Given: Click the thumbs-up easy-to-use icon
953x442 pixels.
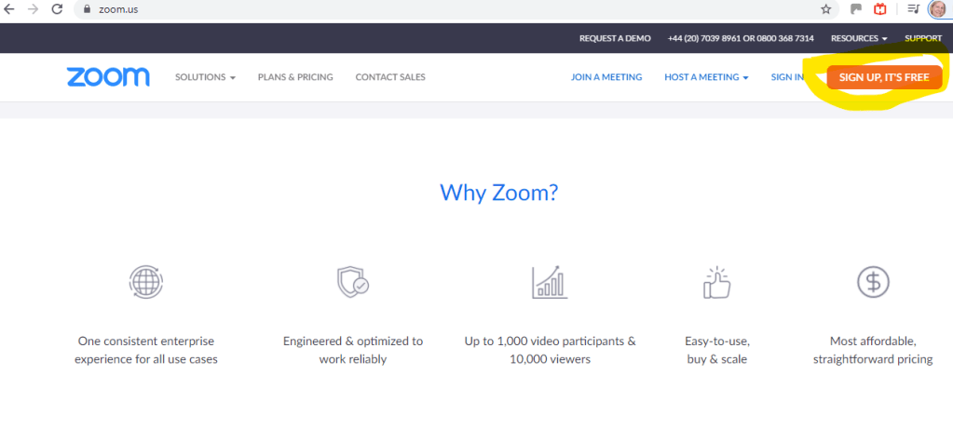Looking at the screenshot, I should [x=716, y=281].
